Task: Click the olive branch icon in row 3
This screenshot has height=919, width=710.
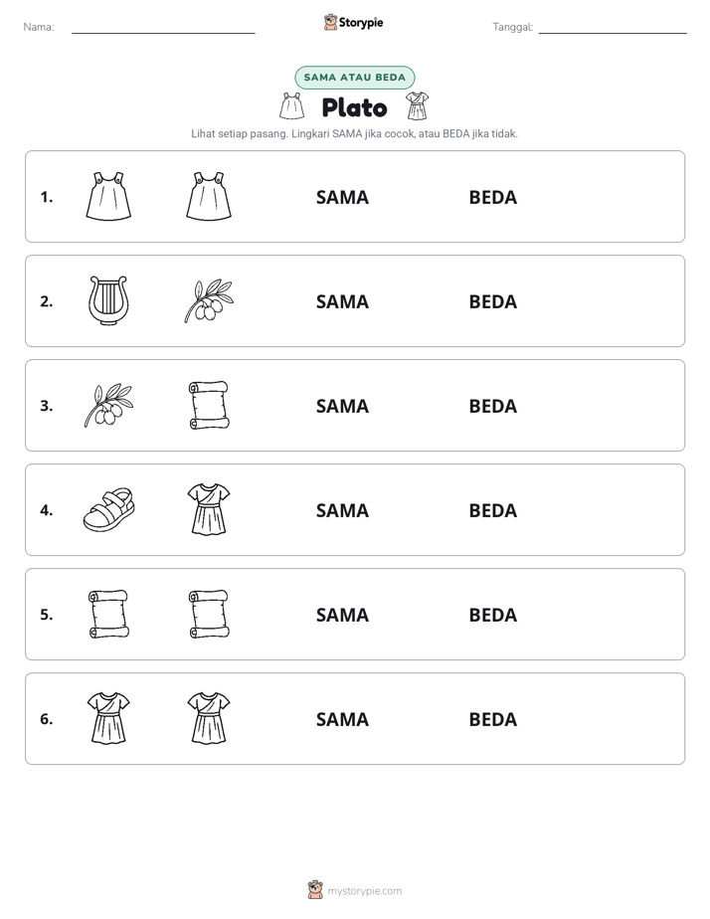Action: click(x=108, y=405)
